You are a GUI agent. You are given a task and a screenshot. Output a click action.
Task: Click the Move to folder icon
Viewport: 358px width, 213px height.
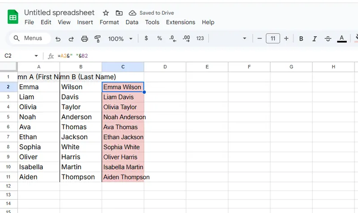(119, 13)
